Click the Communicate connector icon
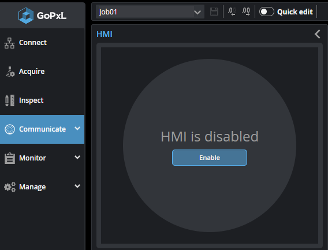The image size is (328, 250). (x=10, y=129)
